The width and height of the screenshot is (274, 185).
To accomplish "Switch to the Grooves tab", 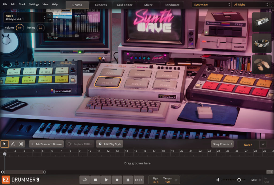I will click(101, 5).
